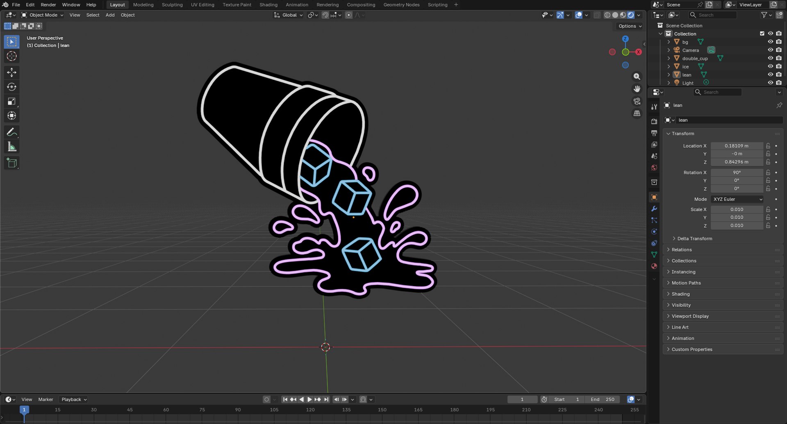Open the World properties tab
This screenshot has width=787, height=424.
pyautogui.click(x=654, y=168)
